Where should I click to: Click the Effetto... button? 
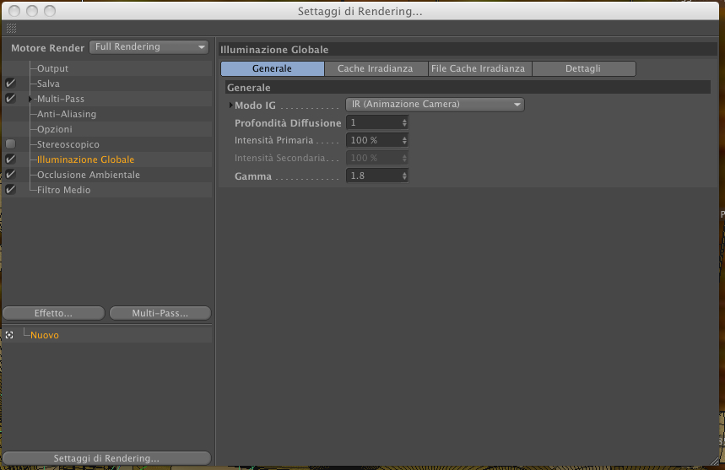54,313
